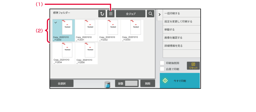Click the 部数 copies input field
Screen dimensions: 256x112
pyautogui.click(x=131, y=83)
